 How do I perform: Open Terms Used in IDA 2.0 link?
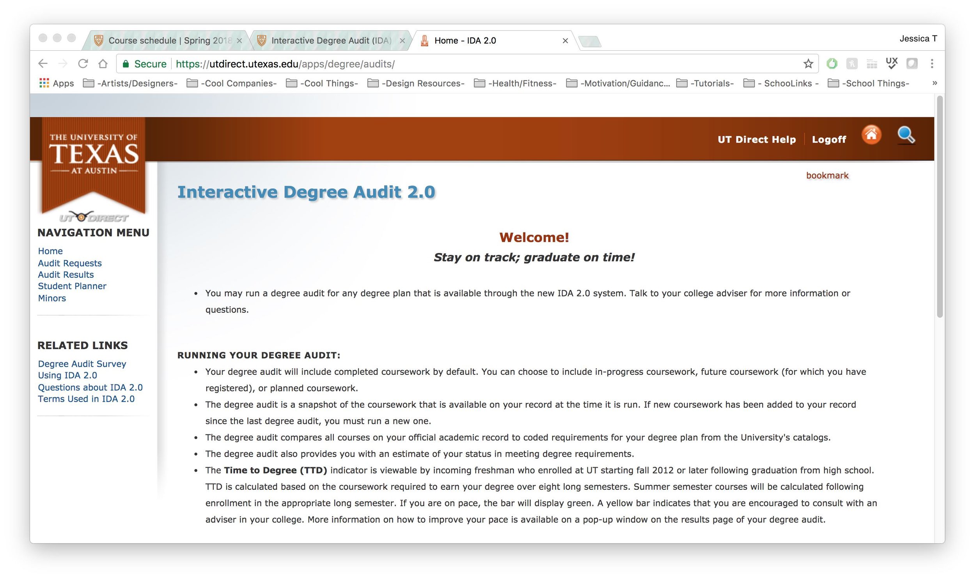(86, 399)
